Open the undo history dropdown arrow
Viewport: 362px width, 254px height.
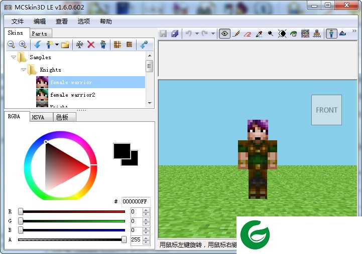(197, 34)
